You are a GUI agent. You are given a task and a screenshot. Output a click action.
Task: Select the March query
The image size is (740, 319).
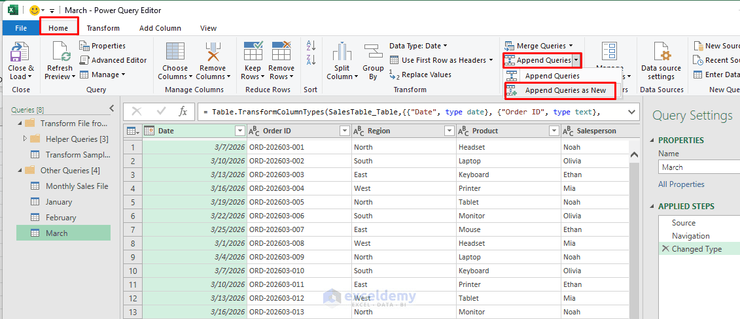point(63,233)
